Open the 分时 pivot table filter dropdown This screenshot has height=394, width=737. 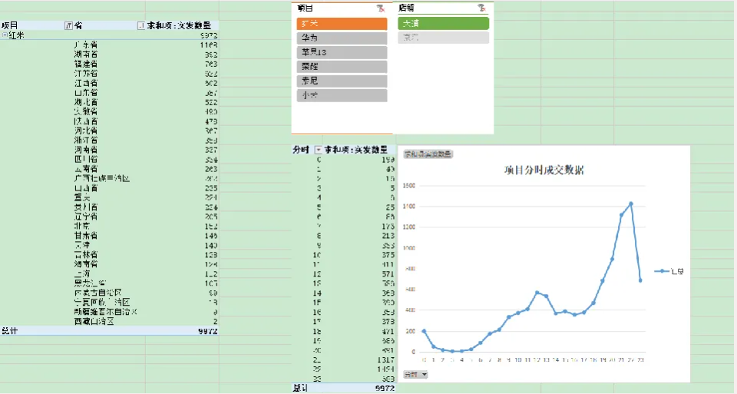[319, 150]
